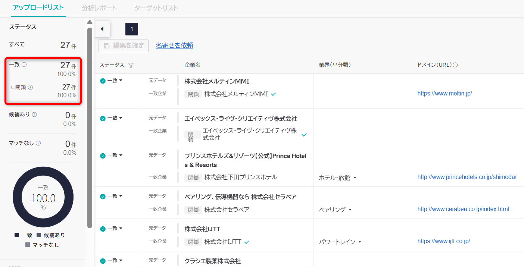Click the 名寄せを依頼 link

pyautogui.click(x=174, y=45)
